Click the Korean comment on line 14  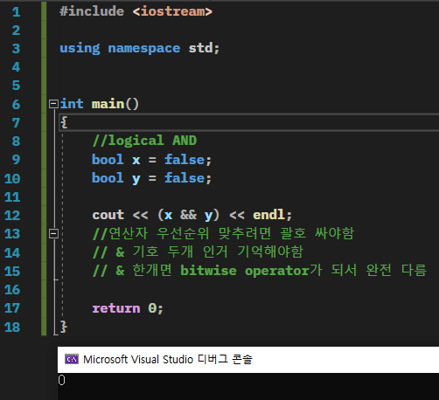click(198, 252)
